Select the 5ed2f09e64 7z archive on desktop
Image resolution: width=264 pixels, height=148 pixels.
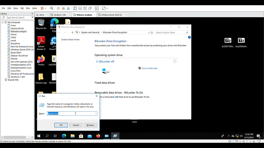click(241, 43)
